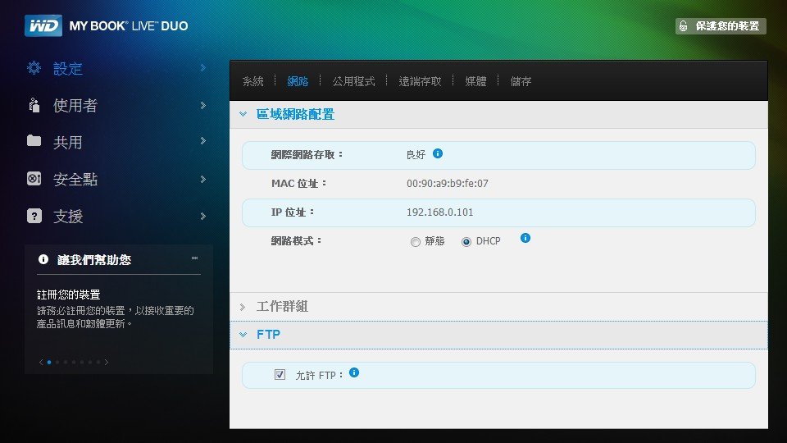Click the 共用 folder icon
The width and height of the screenshot is (787, 443).
click(x=34, y=140)
